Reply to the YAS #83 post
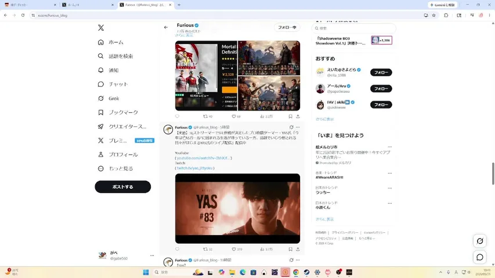Screen dimensions: 495x278 pos(177,249)
